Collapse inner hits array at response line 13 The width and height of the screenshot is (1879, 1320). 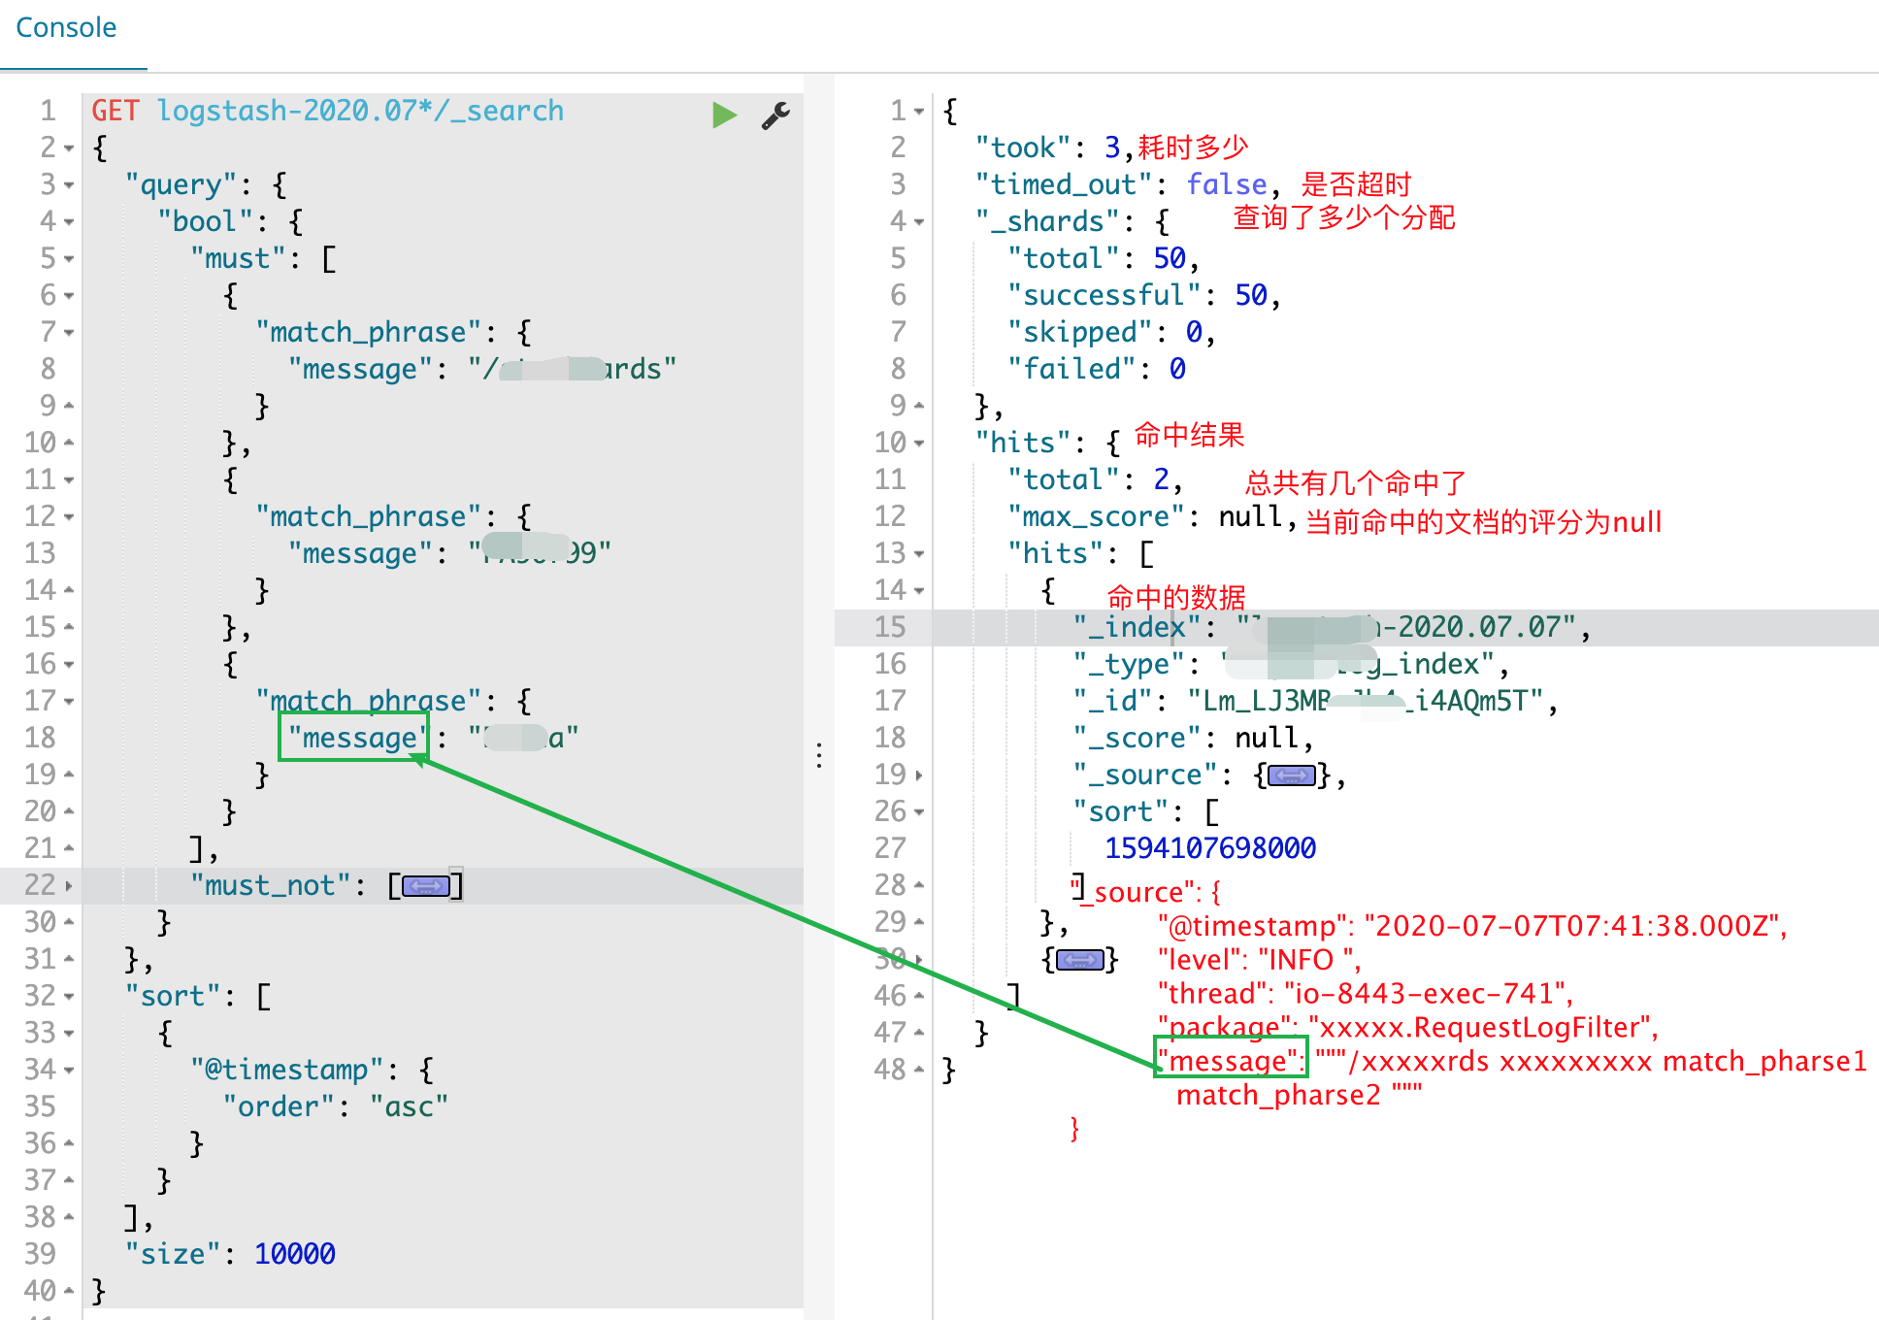pos(919,554)
